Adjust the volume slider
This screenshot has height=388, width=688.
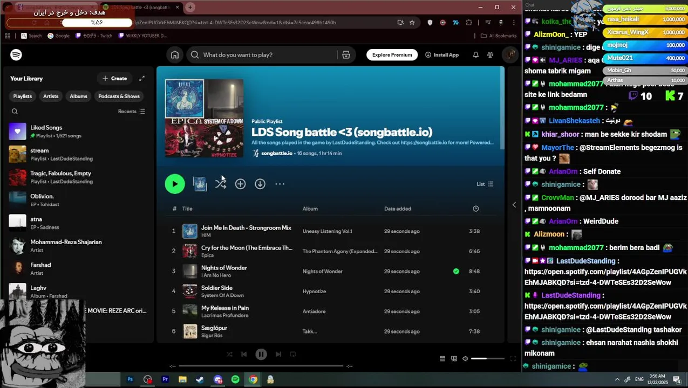point(488,358)
